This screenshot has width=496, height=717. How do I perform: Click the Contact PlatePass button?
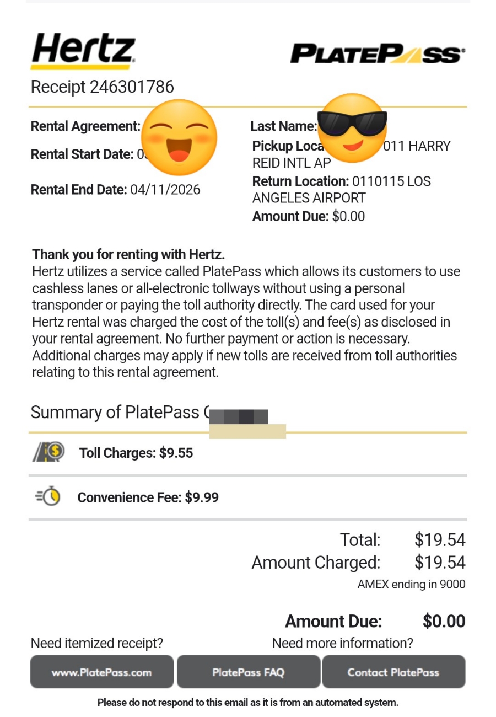(393, 672)
